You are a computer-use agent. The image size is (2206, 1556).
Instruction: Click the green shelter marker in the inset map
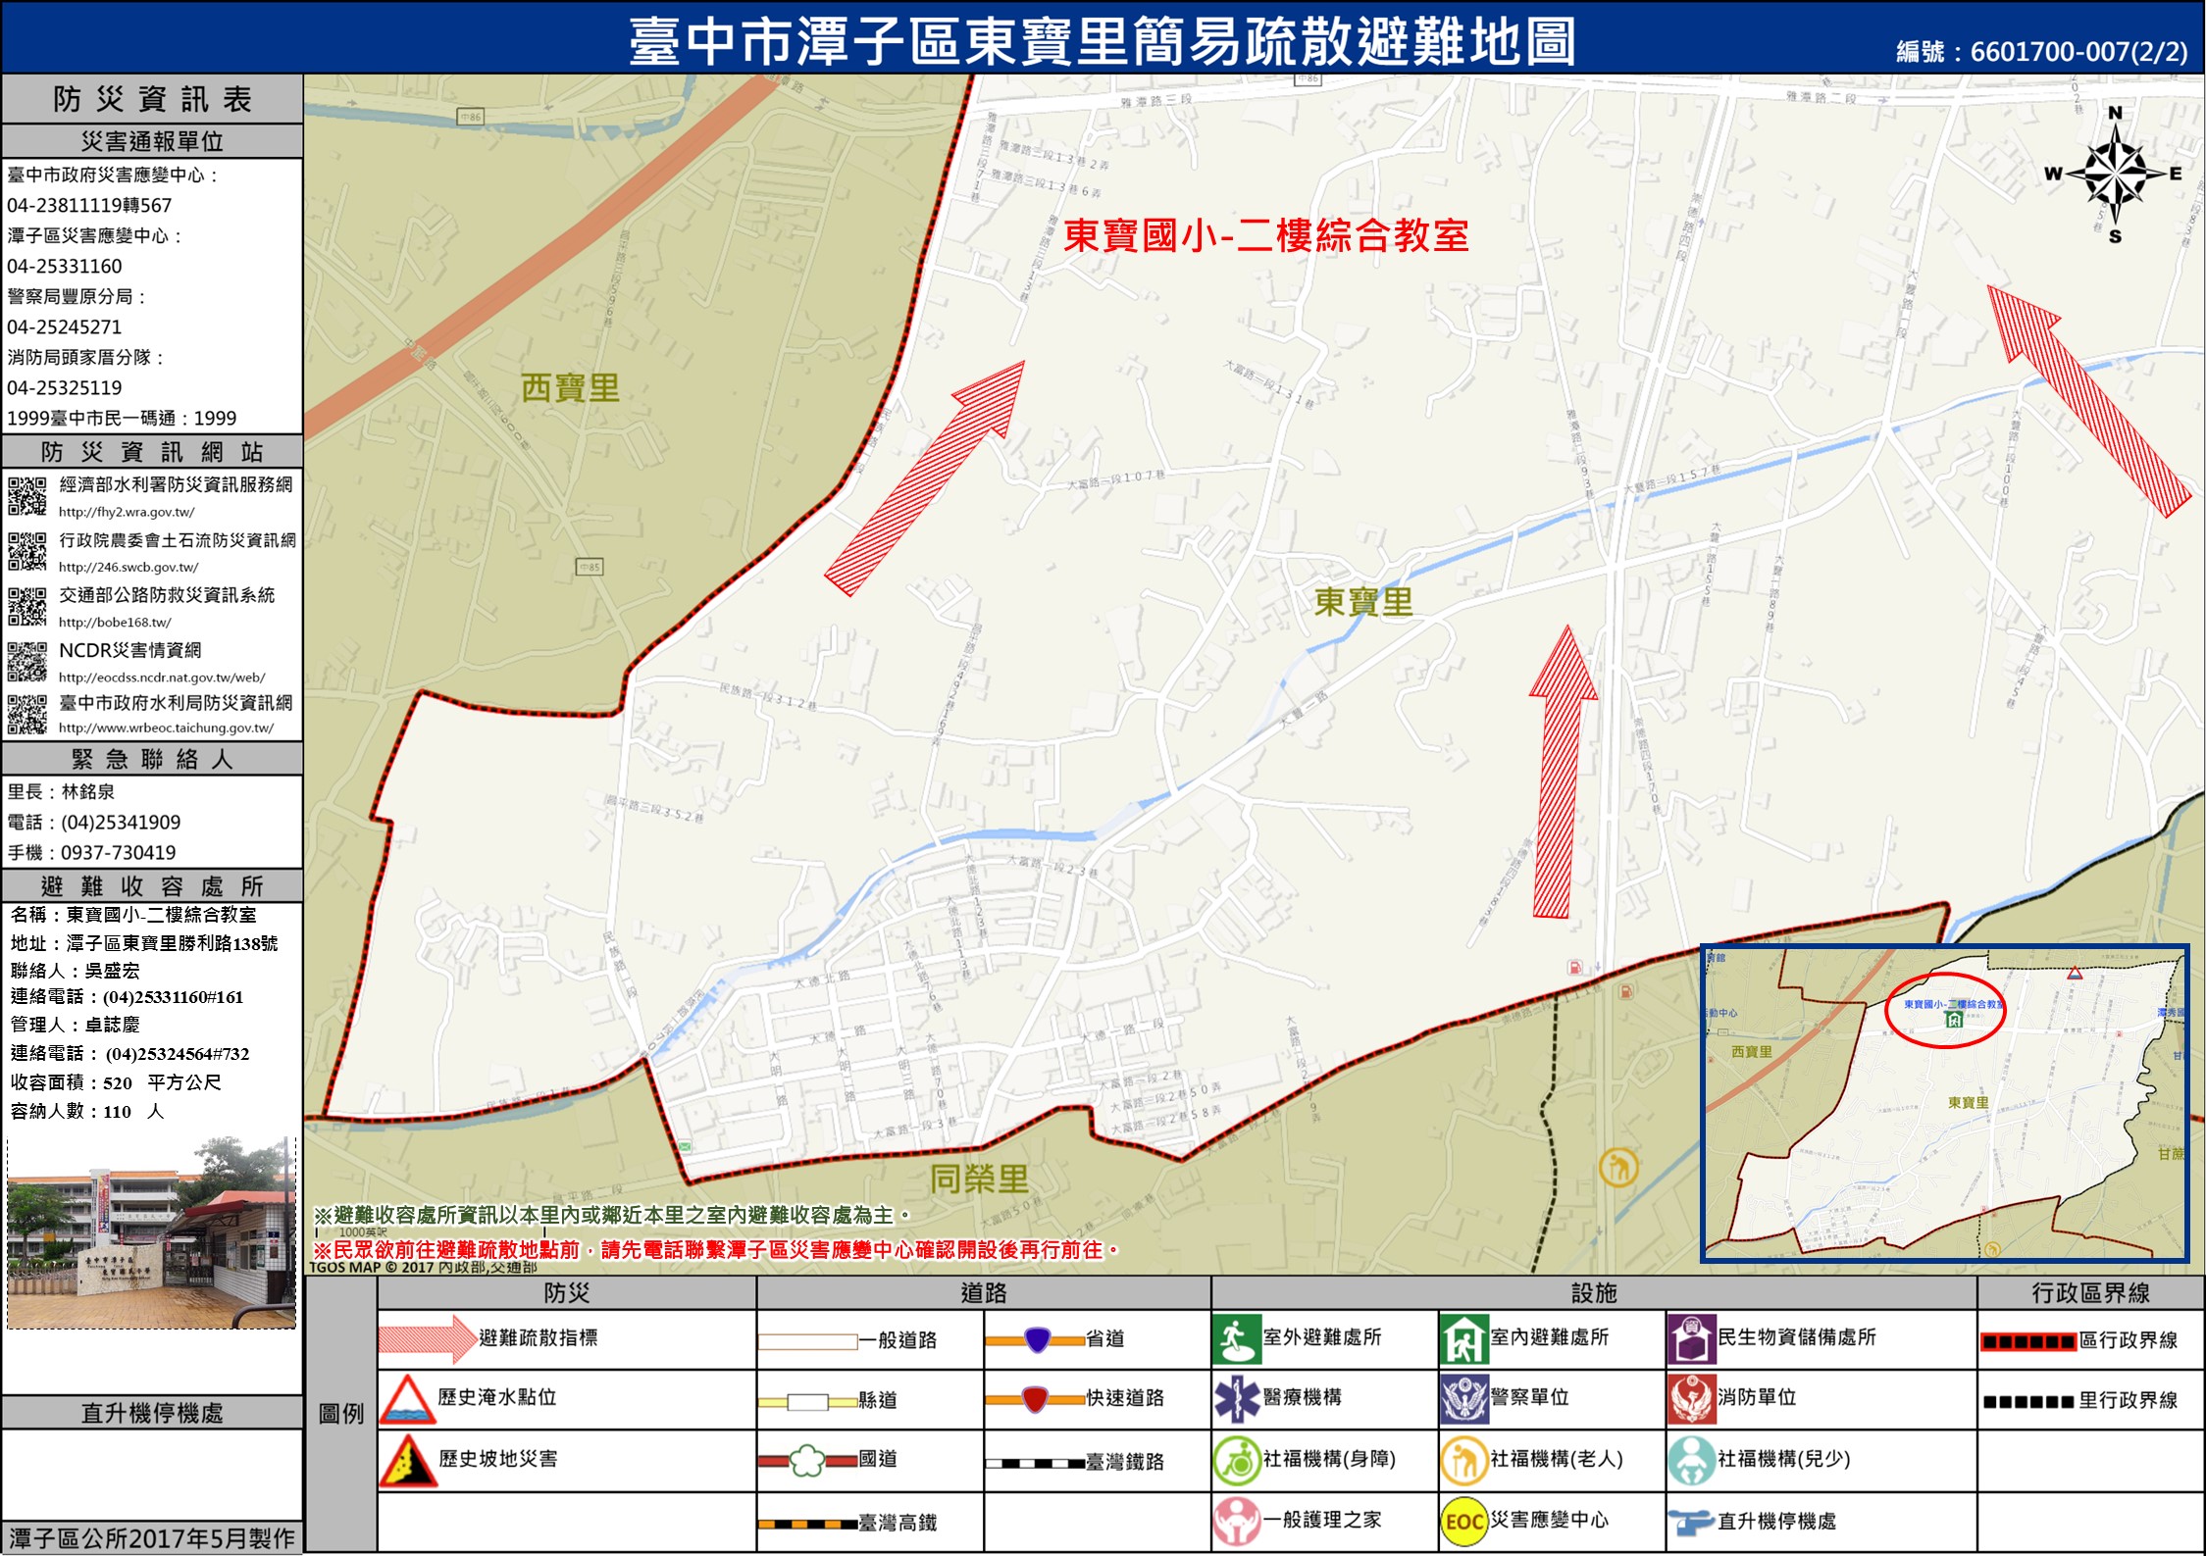[1953, 1020]
